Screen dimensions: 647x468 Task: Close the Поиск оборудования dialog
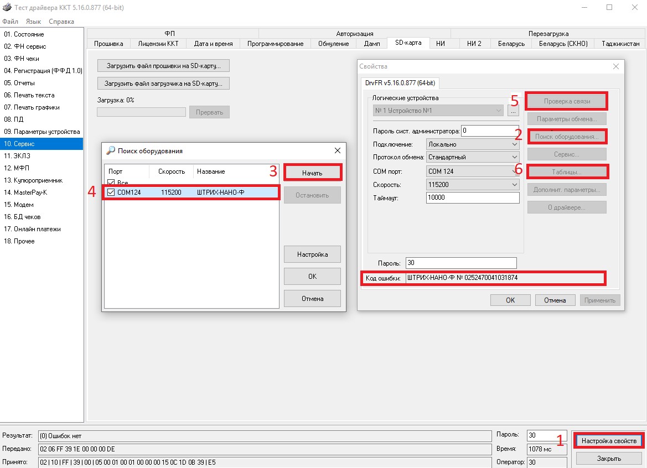pyautogui.click(x=338, y=150)
